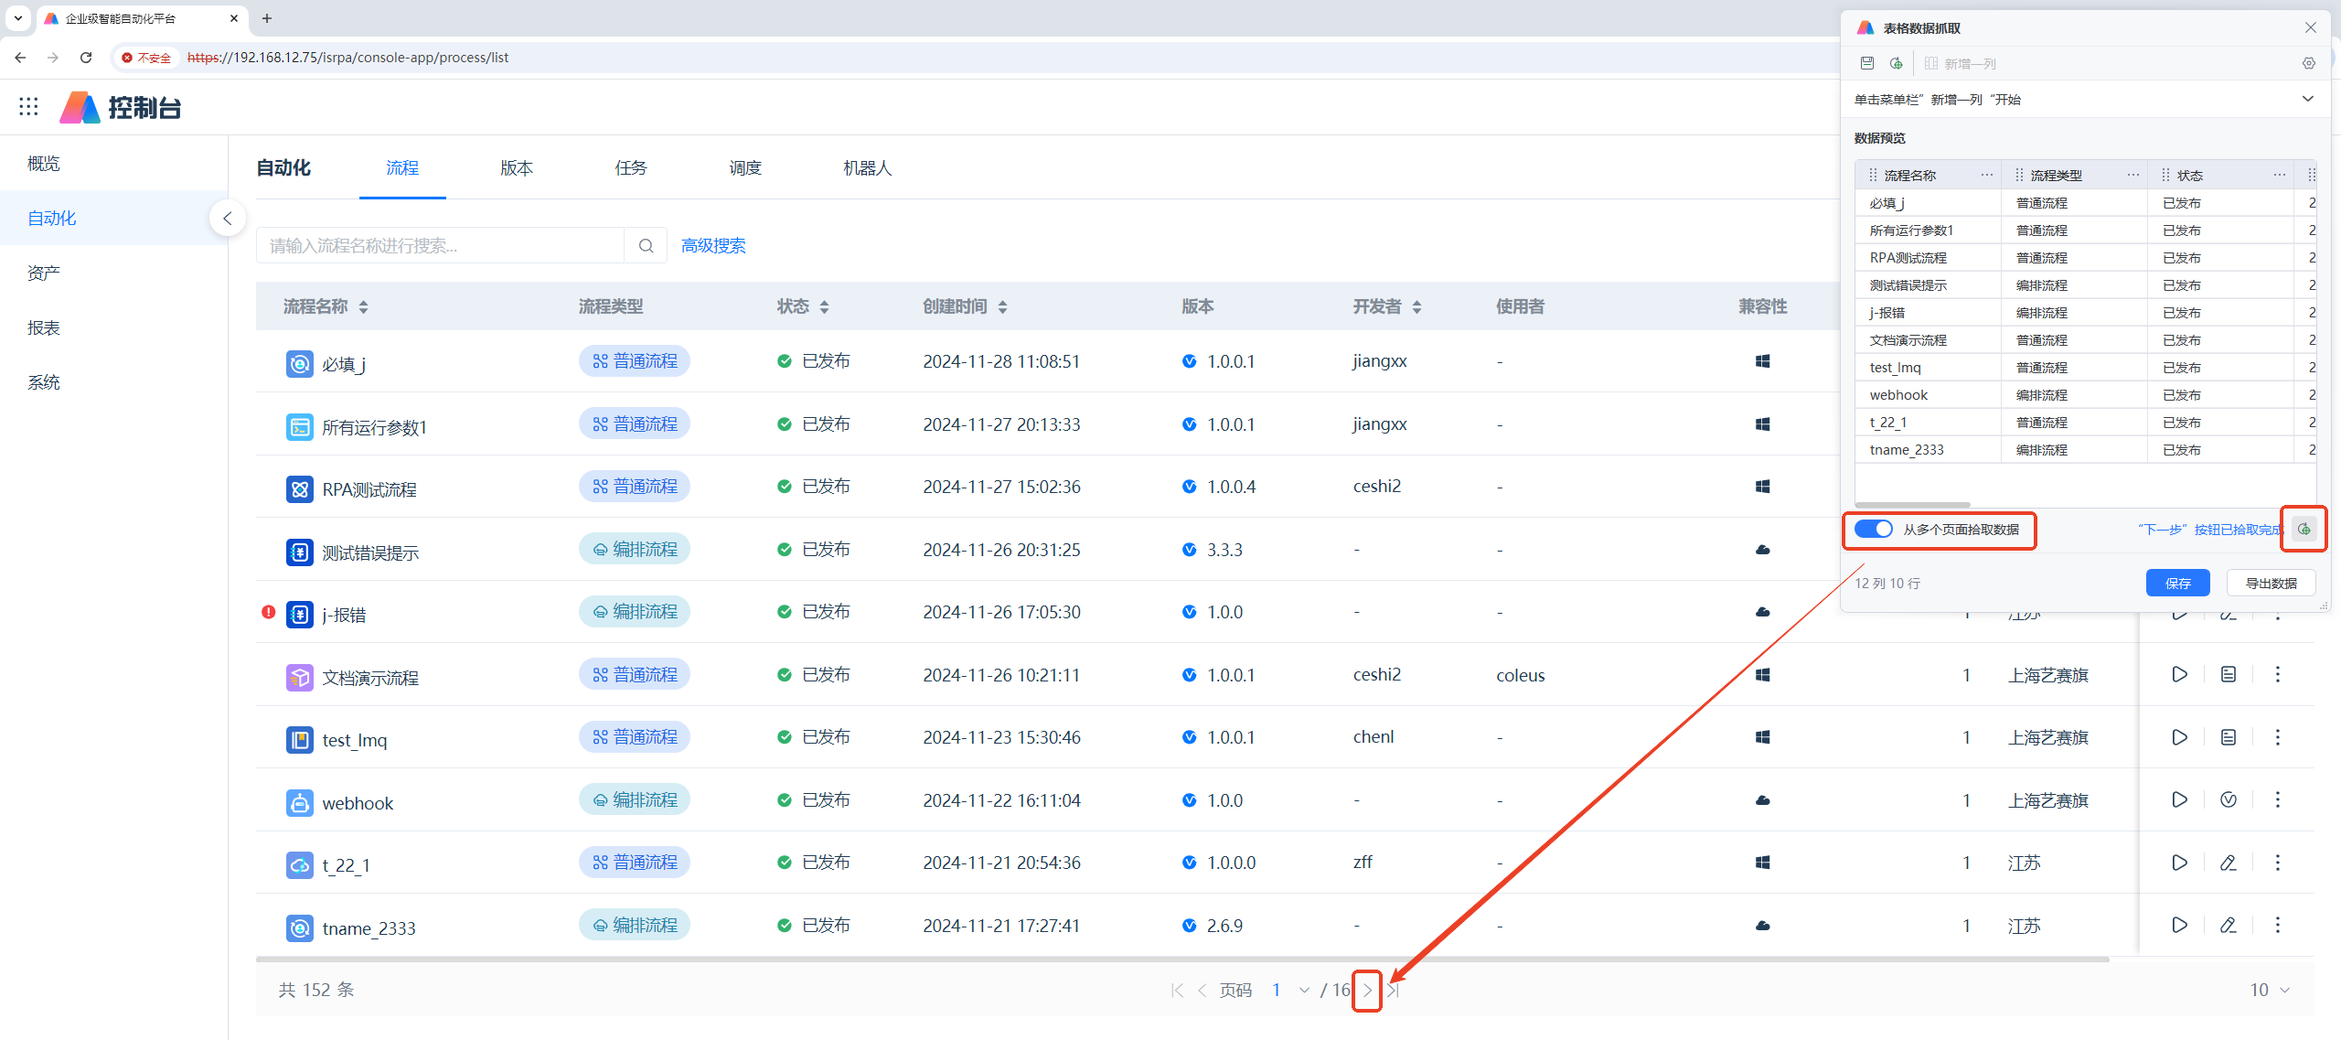2341x1040 pixels.
Task: Edit the t_22_1 process
Action: tap(2229, 863)
